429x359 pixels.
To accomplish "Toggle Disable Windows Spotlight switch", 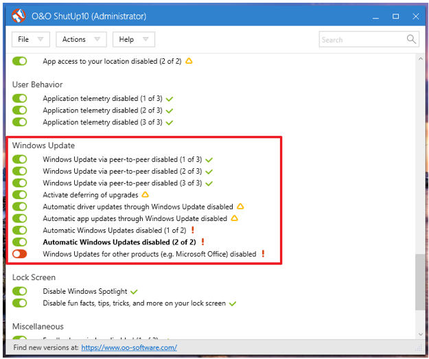I will tap(20, 291).
